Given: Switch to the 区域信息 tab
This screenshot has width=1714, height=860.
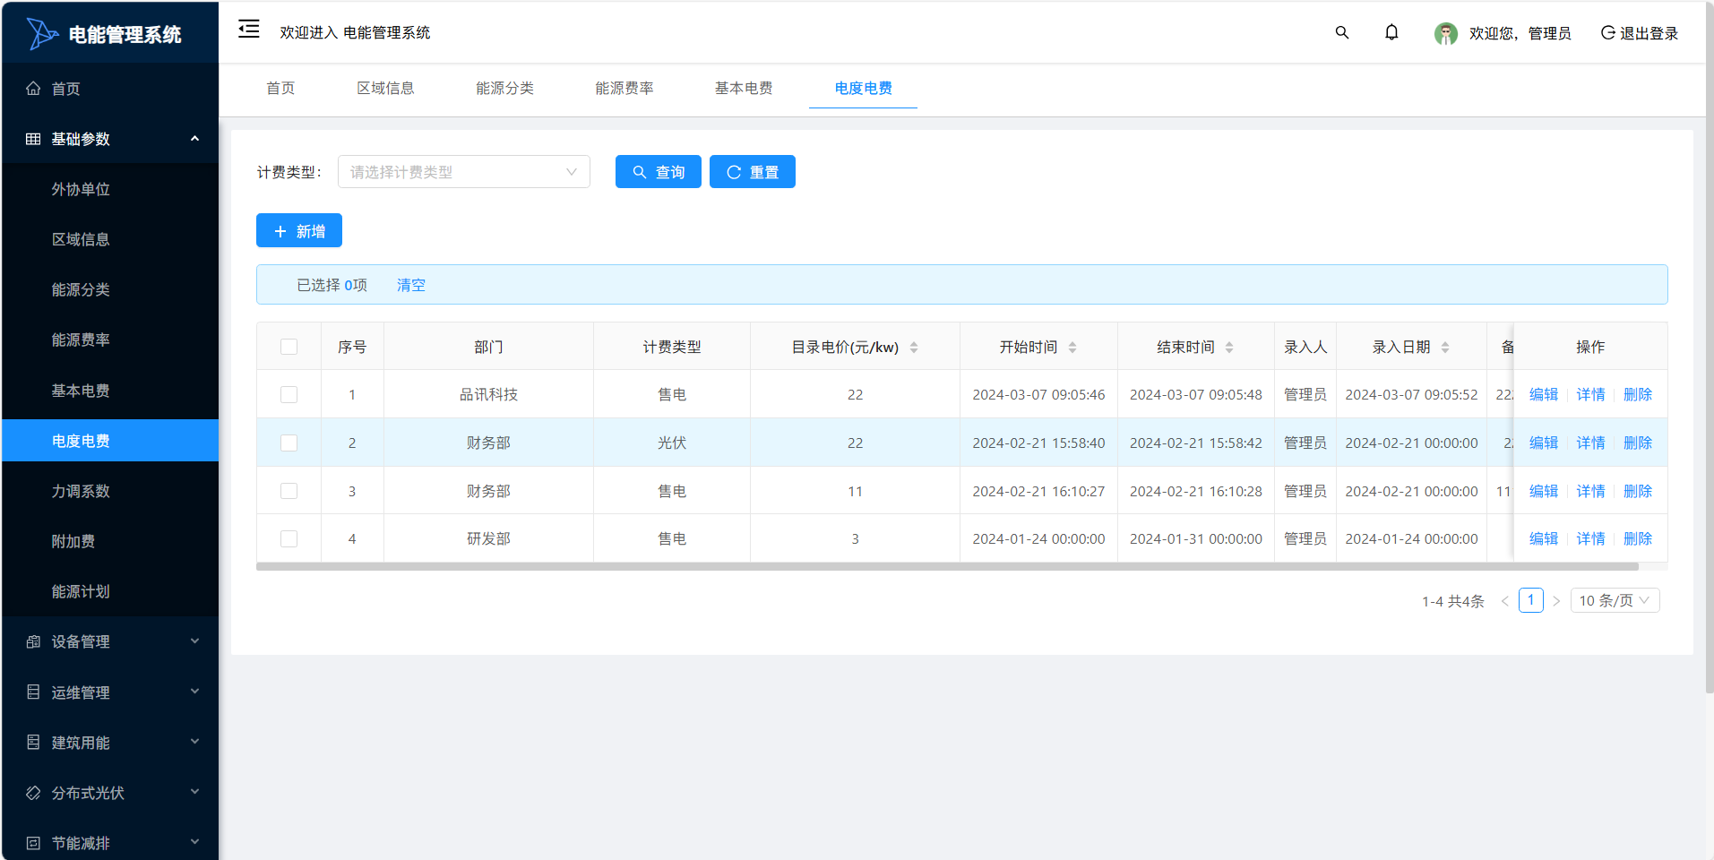Looking at the screenshot, I should click(385, 88).
